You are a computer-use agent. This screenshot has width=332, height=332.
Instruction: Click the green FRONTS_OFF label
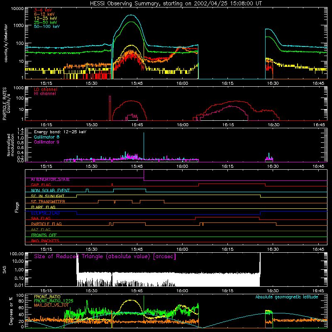44,235
